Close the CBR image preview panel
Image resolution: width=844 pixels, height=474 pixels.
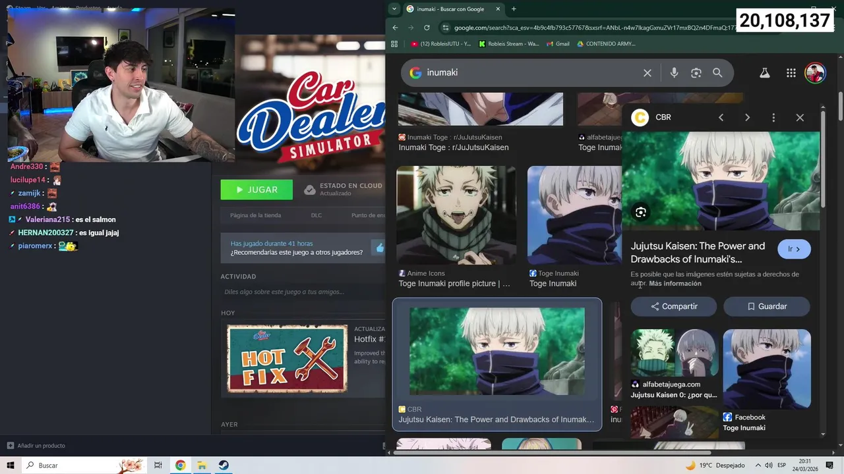(800, 117)
